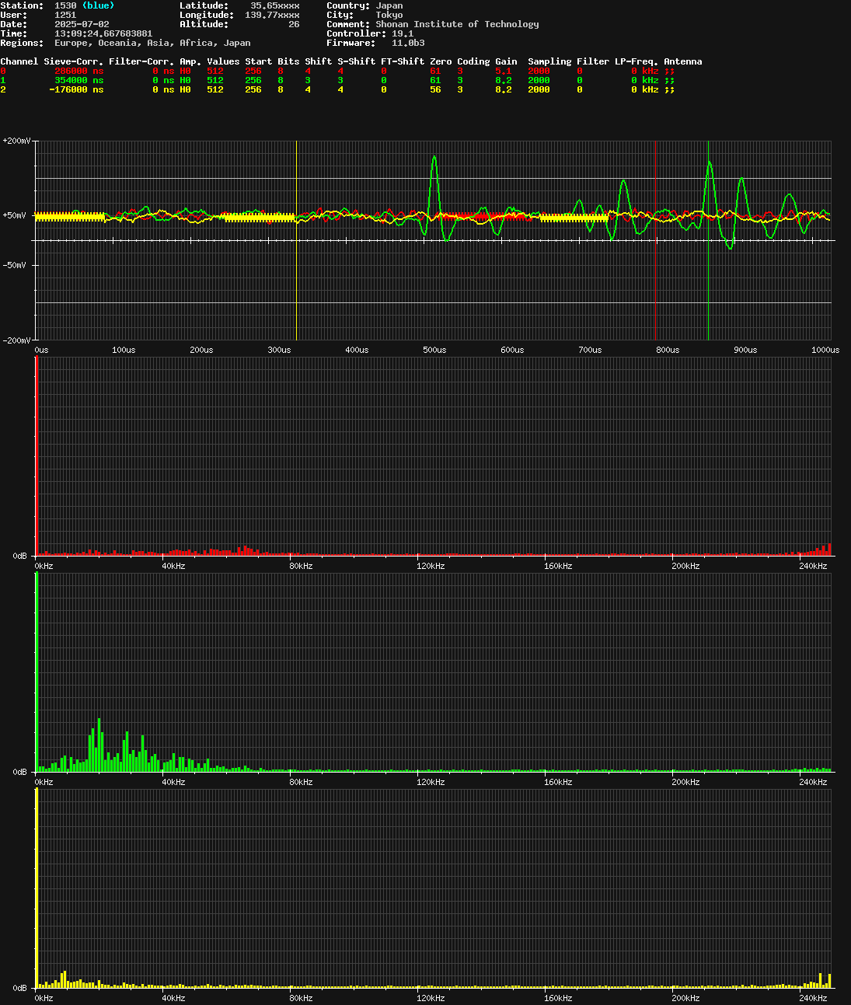Screen dimensions: 851x1005
Task: Select the yellow -176000 ns sieve correction
Action: click(76, 89)
